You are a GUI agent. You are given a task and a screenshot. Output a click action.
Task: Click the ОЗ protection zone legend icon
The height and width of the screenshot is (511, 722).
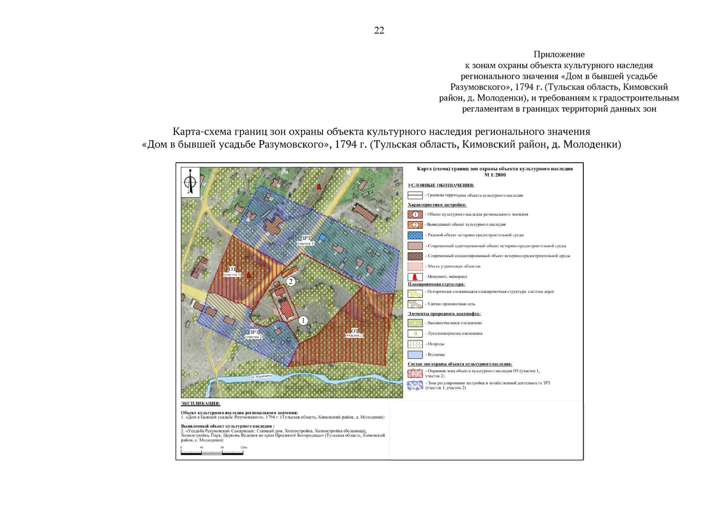[x=415, y=373]
